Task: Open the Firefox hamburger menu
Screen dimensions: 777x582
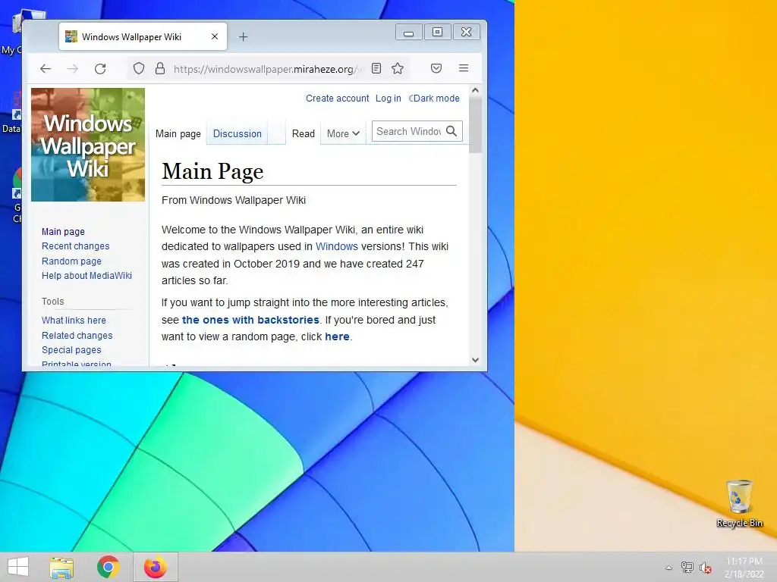Action: point(464,68)
